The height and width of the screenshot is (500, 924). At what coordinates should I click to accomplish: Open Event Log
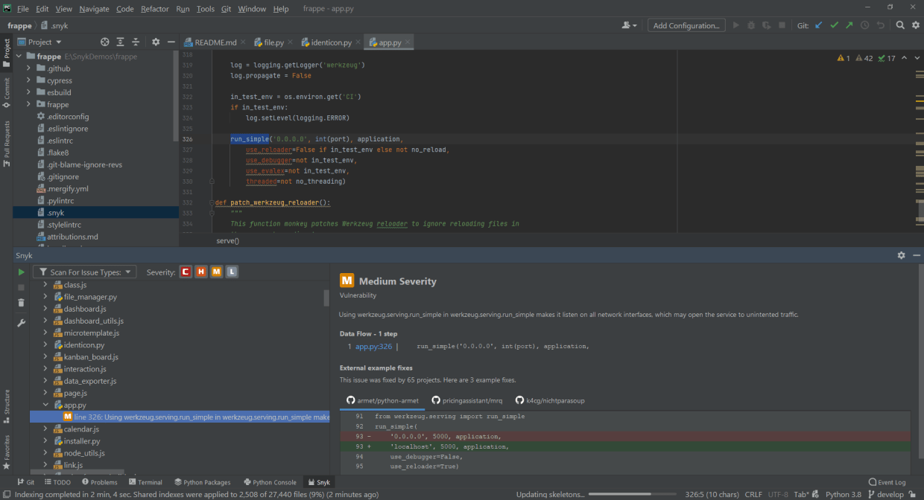pos(887,482)
